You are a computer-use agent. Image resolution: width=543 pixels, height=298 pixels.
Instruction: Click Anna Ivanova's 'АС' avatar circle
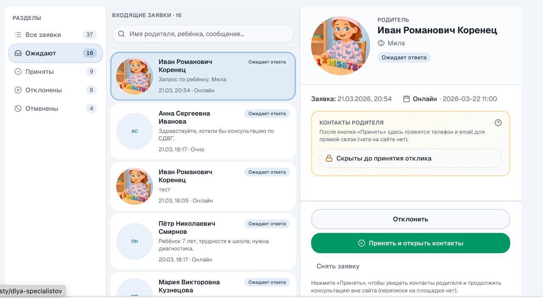pos(134,131)
